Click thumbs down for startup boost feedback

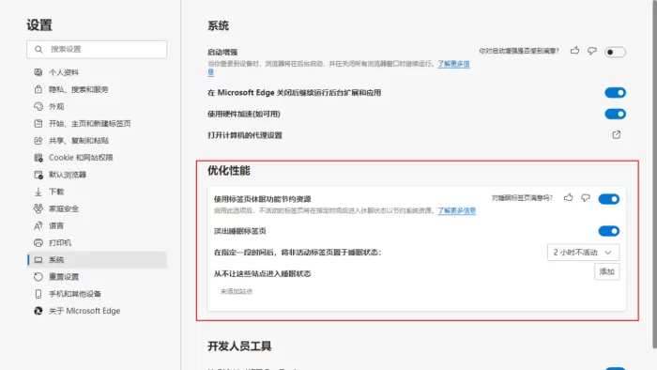592,51
